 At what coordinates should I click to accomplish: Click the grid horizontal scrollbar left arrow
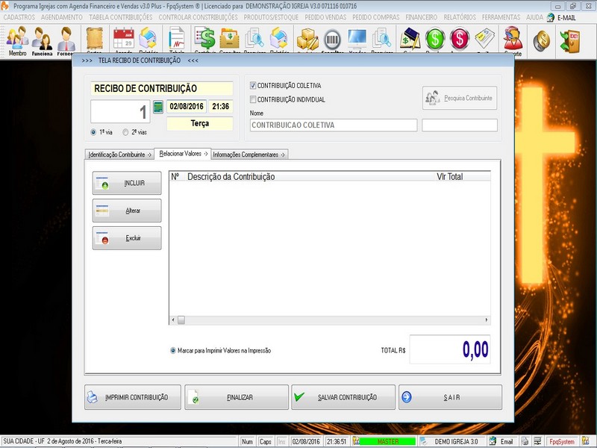pyautogui.click(x=173, y=320)
